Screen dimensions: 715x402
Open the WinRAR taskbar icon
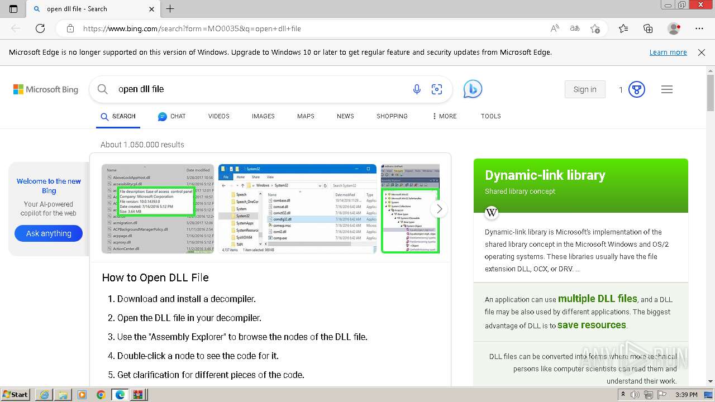137,395
